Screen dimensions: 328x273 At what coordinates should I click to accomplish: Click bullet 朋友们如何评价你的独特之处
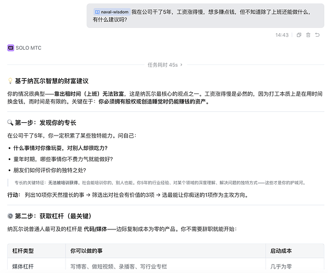pyautogui.click(x=50, y=170)
